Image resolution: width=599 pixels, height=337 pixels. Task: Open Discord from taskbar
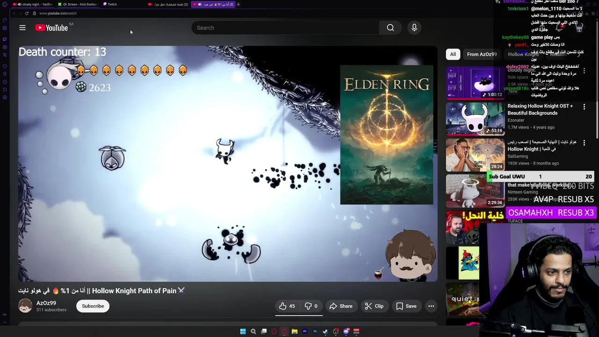click(x=346, y=331)
